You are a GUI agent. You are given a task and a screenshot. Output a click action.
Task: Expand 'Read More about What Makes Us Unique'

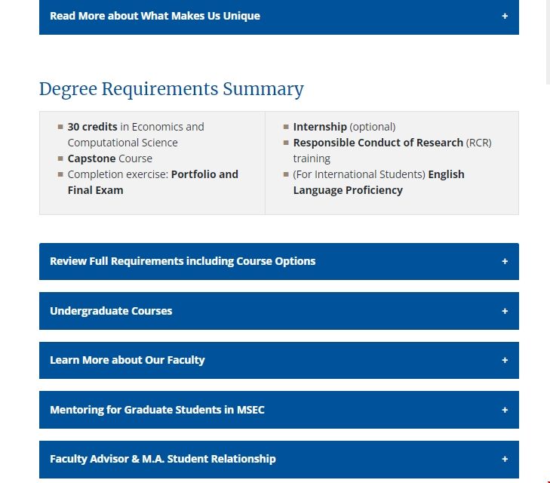tap(155, 16)
